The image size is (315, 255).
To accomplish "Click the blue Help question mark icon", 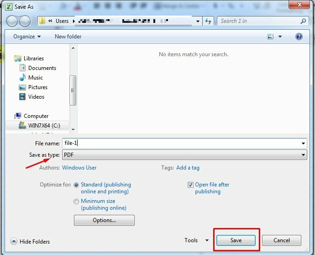I will 299,37.
